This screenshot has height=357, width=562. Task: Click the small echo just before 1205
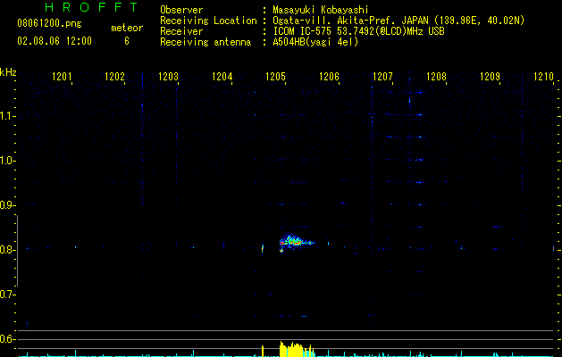tap(263, 248)
